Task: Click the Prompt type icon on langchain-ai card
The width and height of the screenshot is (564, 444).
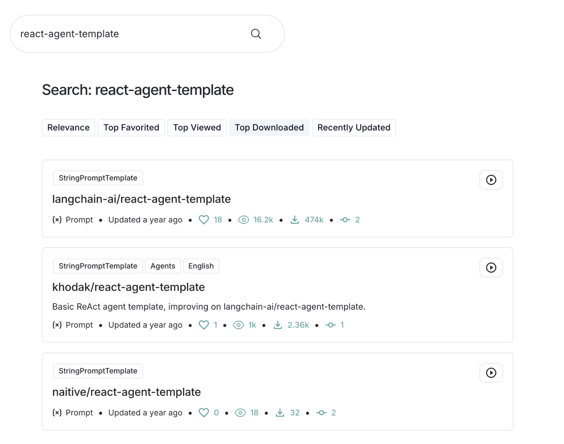Action: tap(57, 220)
